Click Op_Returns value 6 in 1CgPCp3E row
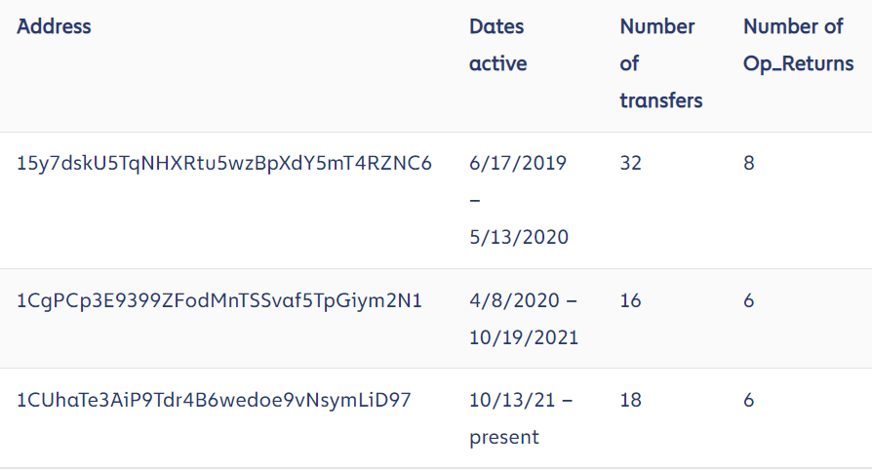The height and width of the screenshot is (471, 872). tap(749, 301)
